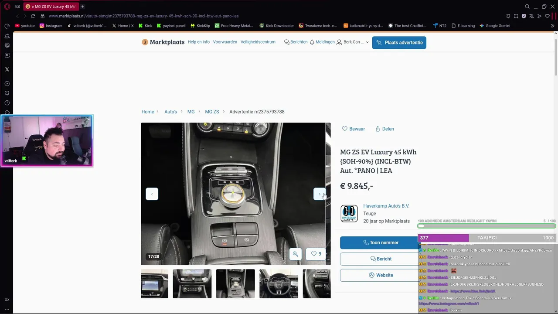Image resolution: width=558 pixels, height=314 pixels.
Task: Open KickKlip bookmark
Action: (x=200, y=26)
